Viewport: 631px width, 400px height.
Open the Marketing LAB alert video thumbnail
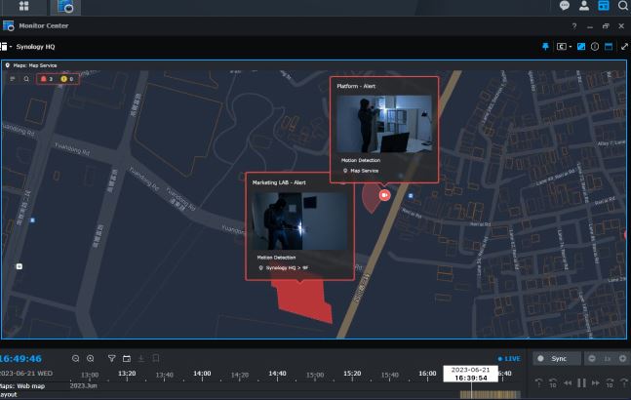[x=299, y=220]
